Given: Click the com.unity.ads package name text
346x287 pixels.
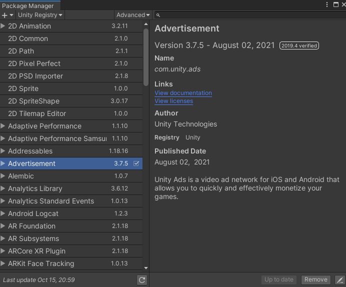Looking at the screenshot, I should pos(177,69).
